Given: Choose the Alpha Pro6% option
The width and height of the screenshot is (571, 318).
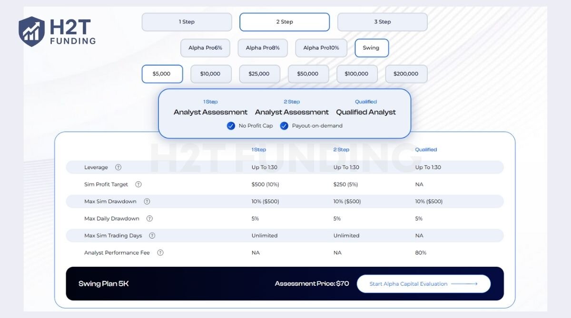Looking at the screenshot, I should point(205,48).
